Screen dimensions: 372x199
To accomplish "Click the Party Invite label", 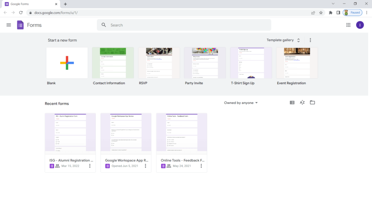I will pos(194,83).
